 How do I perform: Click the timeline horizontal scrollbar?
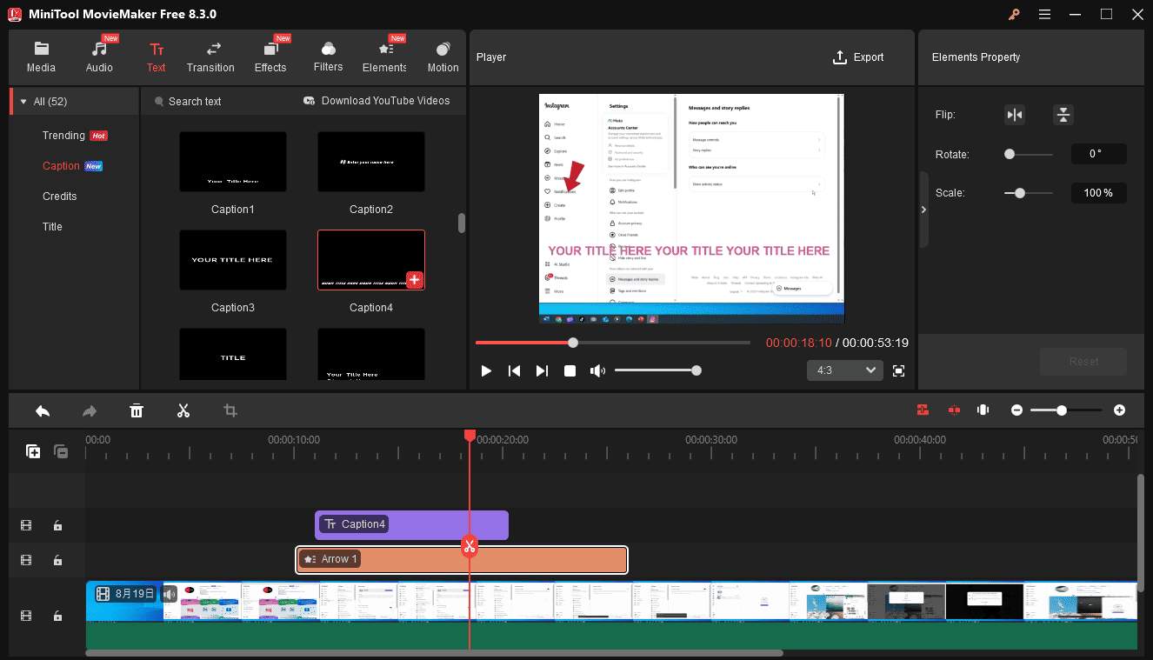pyautogui.click(x=434, y=653)
